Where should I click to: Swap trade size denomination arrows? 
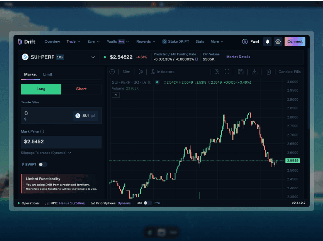coord(93,116)
